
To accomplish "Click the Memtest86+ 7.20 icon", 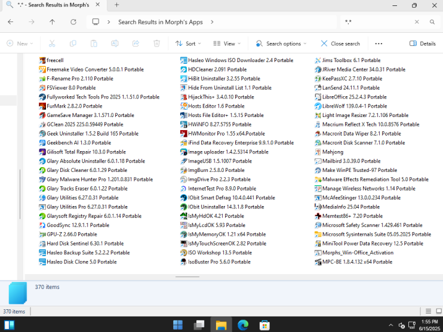I will tap(318, 216).
